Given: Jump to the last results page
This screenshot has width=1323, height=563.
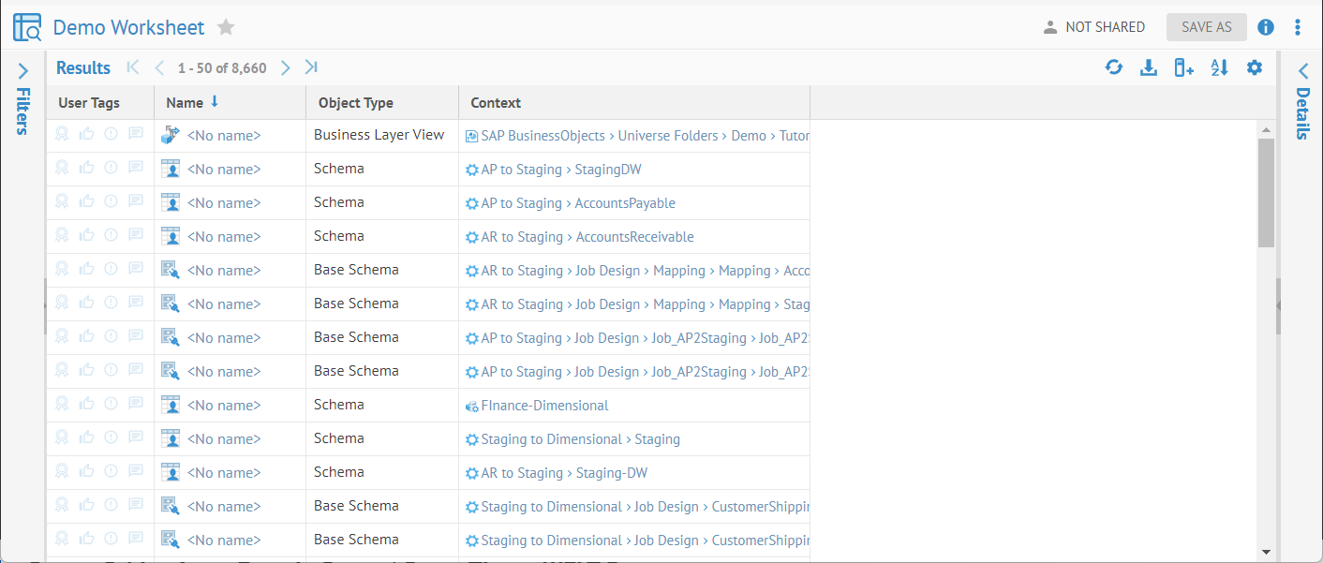Looking at the screenshot, I should click(311, 67).
